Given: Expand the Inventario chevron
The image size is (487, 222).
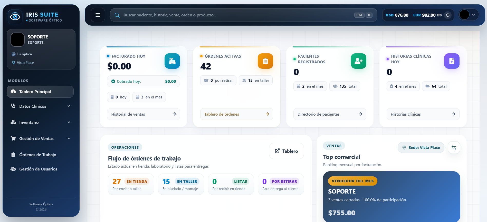Looking at the screenshot, I should point(69,122).
